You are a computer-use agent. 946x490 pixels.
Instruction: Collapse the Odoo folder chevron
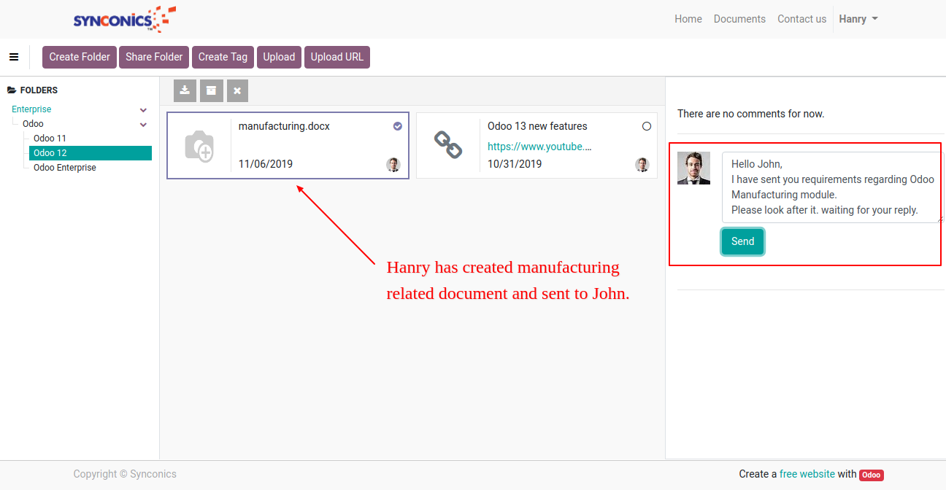tap(144, 125)
